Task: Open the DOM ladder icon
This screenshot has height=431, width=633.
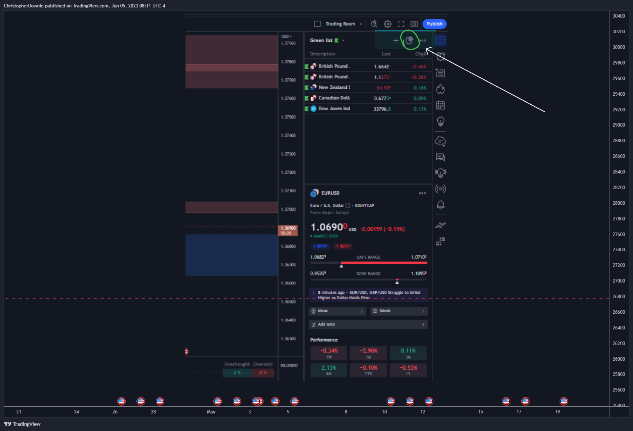Action: tap(440, 241)
